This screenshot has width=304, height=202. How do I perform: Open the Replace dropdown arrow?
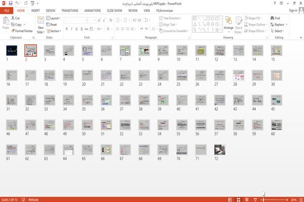(x=287, y=25)
